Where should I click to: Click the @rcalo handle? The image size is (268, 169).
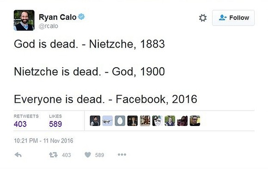49,26
